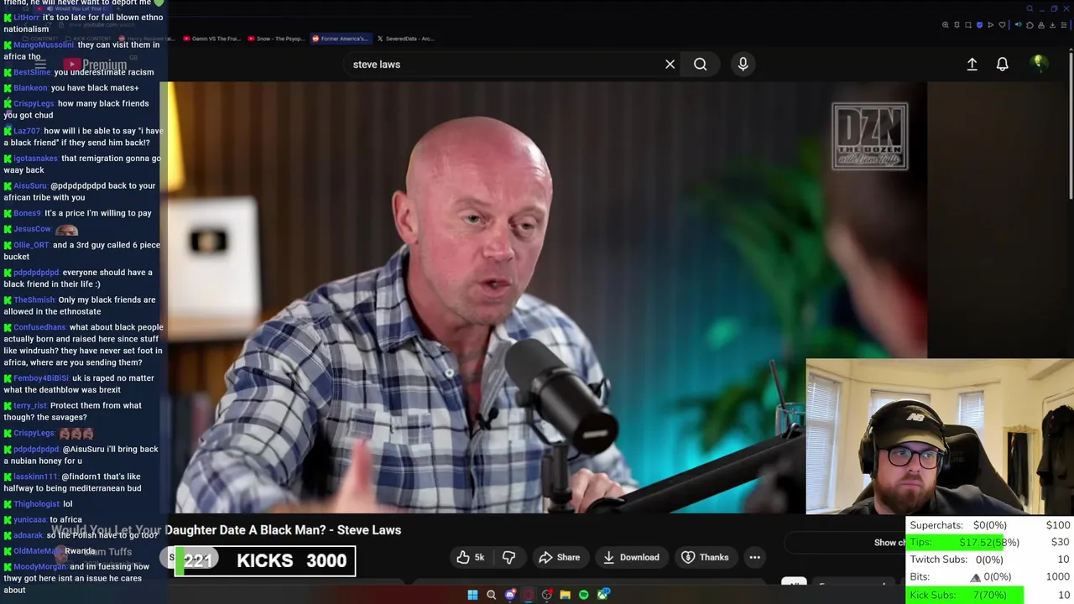Switch to the 'Gamin VS The Frui...' tab
The height and width of the screenshot is (604, 1074).
coord(211,39)
